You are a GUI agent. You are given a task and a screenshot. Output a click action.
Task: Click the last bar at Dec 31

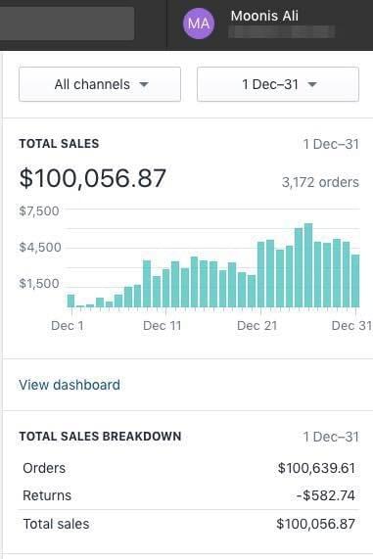click(x=355, y=281)
